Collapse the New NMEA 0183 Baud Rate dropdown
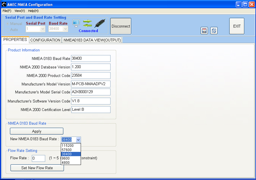Viewport: 256px width, 180px height. point(78,140)
